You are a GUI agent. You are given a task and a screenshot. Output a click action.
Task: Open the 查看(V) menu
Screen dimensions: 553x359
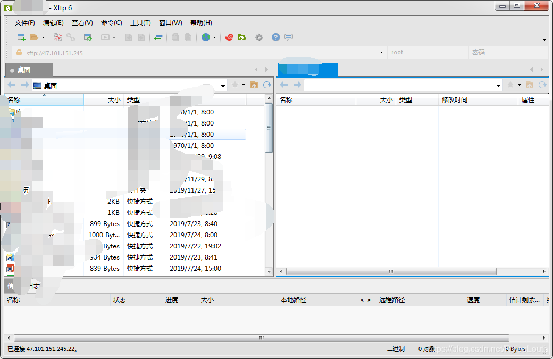click(82, 23)
